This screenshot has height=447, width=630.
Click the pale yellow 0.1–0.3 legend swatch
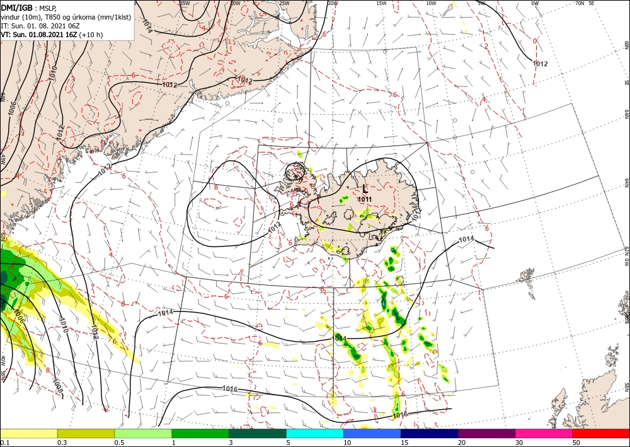[x=28, y=433]
